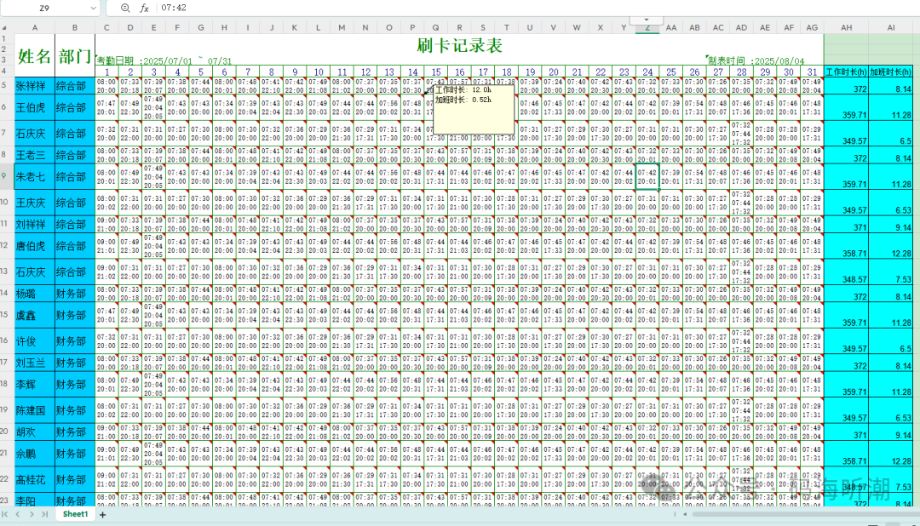Select the name cell 王伯虎
Image resolution: width=920 pixels, height=526 pixels.
(x=35, y=107)
